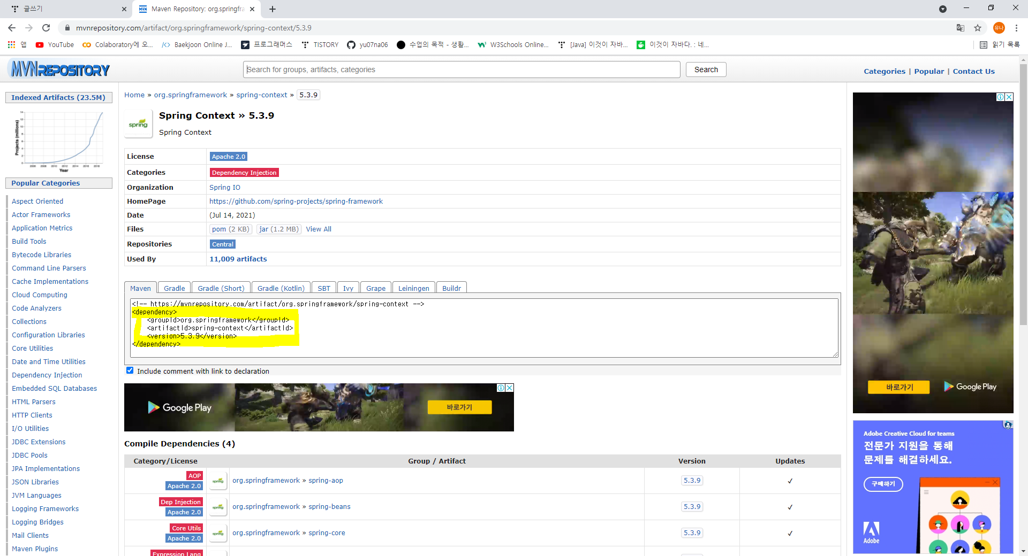The image size is (1028, 556).
Task: Open the reading list button
Action: pos(1000,45)
